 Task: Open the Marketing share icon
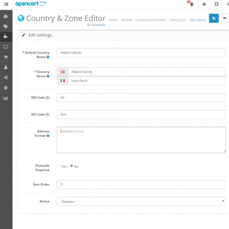(5, 77)
